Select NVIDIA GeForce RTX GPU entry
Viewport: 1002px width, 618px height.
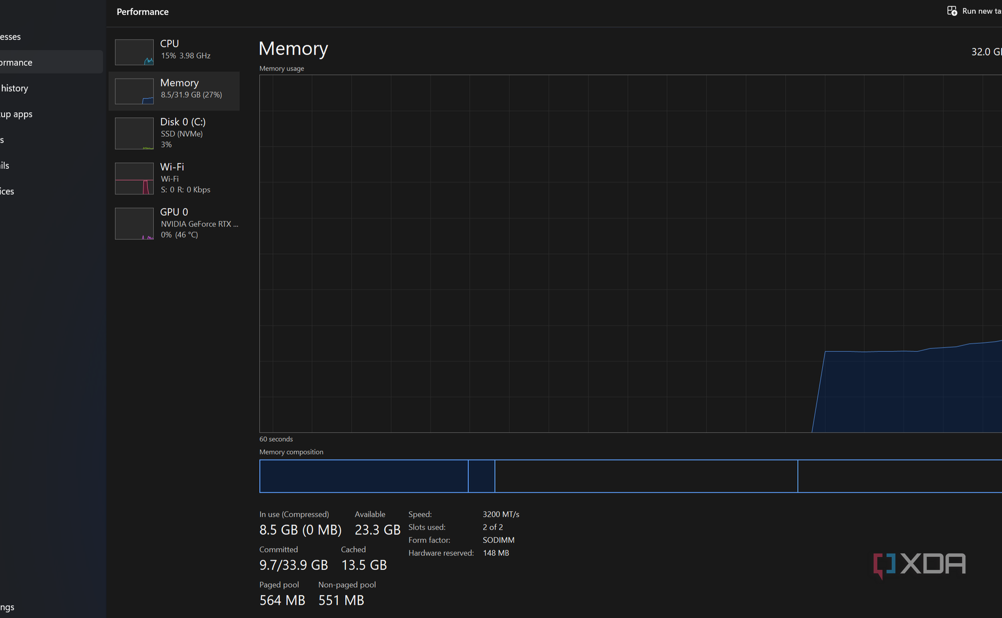click(x=174, y=223)
